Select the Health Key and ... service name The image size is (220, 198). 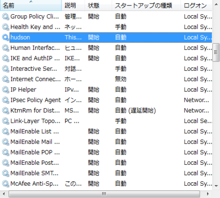(x=35, y=27)
